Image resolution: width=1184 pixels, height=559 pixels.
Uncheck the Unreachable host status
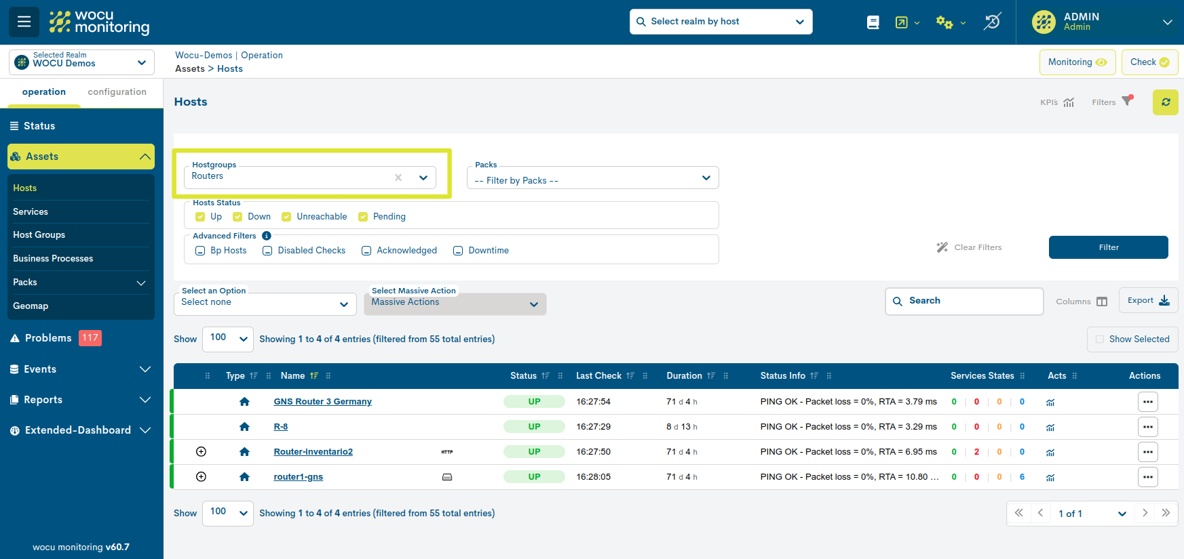pos(286,217)
